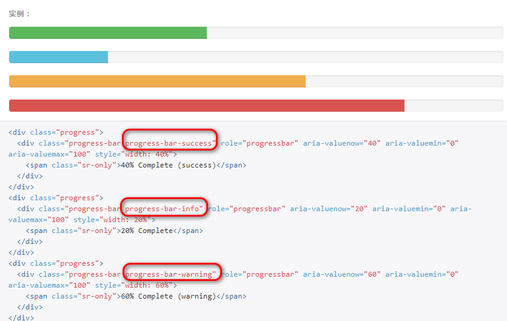The image size is (507, 321).
Task: Click '40% Complete (success)' span text
Action: [168, 165]
